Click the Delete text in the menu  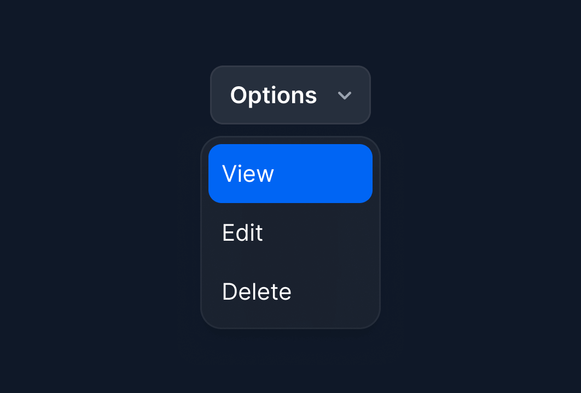tap(257, 291)
